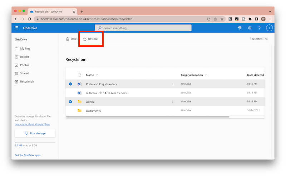
Task: Click the 1.1 MB used storage link
Action: [19, 145]
